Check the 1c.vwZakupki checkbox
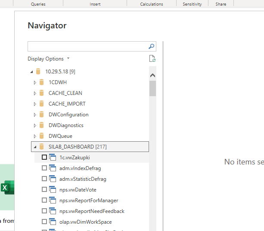 click(44, 157)
